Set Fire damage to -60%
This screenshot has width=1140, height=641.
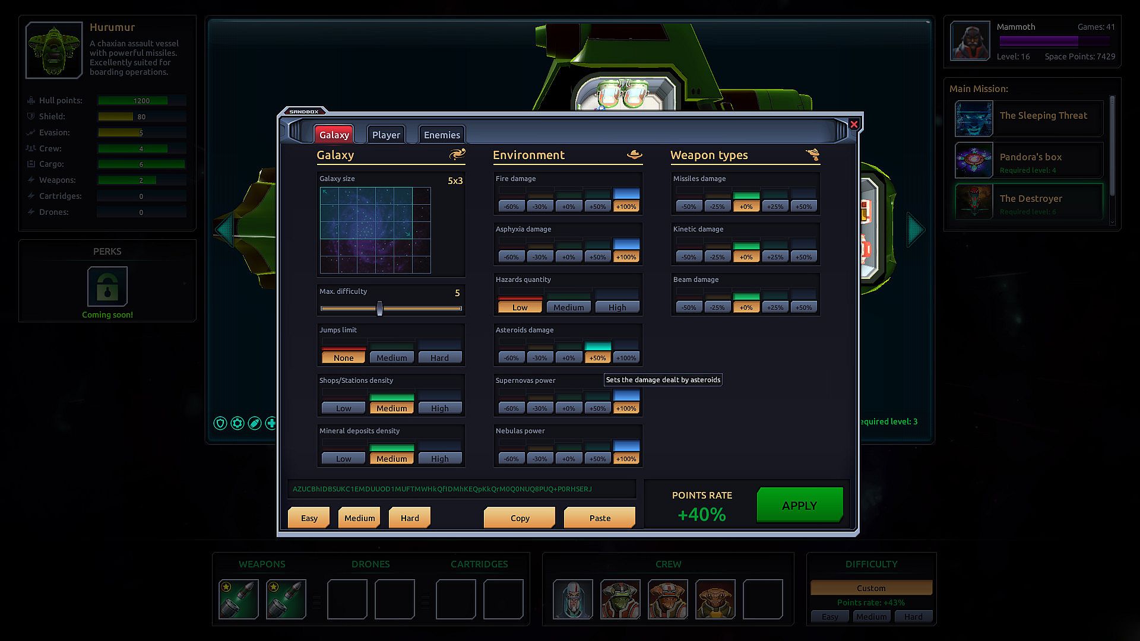[x=511, y=207]
